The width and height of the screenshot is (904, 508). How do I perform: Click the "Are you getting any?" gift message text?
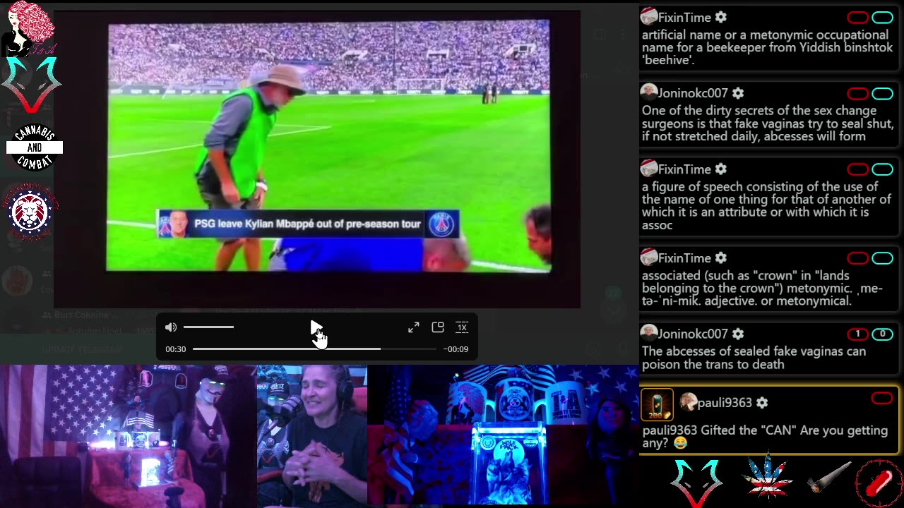pyautogui.click(x=765, y=437)
